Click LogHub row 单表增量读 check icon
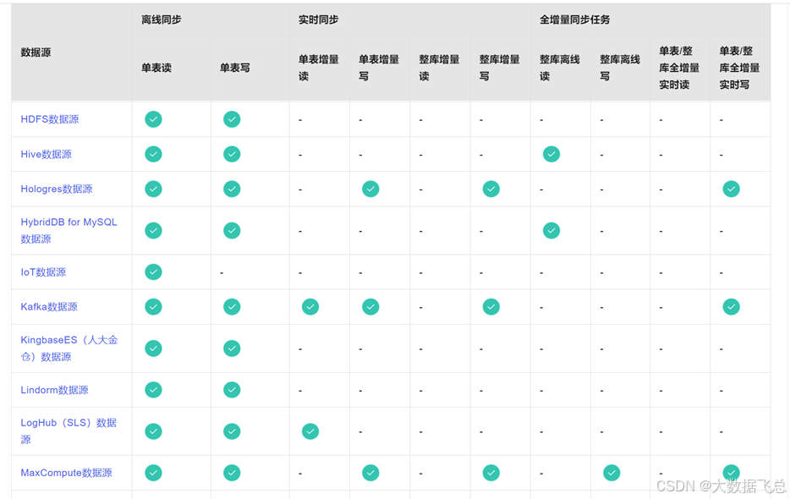 [310, 431]
